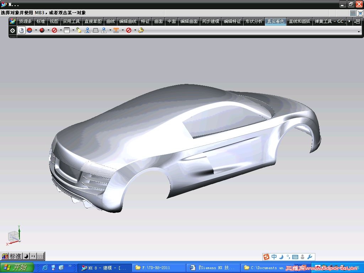The width and height of the screenshot is (364, 273).
Task: Click the IME face icon on bottom-left bar
Action: [x=5, y=256]
